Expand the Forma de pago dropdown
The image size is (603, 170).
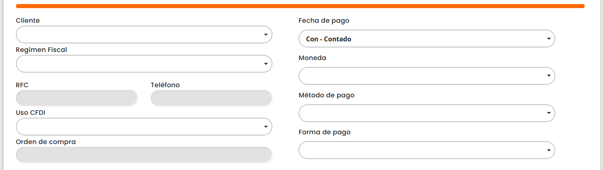[427, 150]
